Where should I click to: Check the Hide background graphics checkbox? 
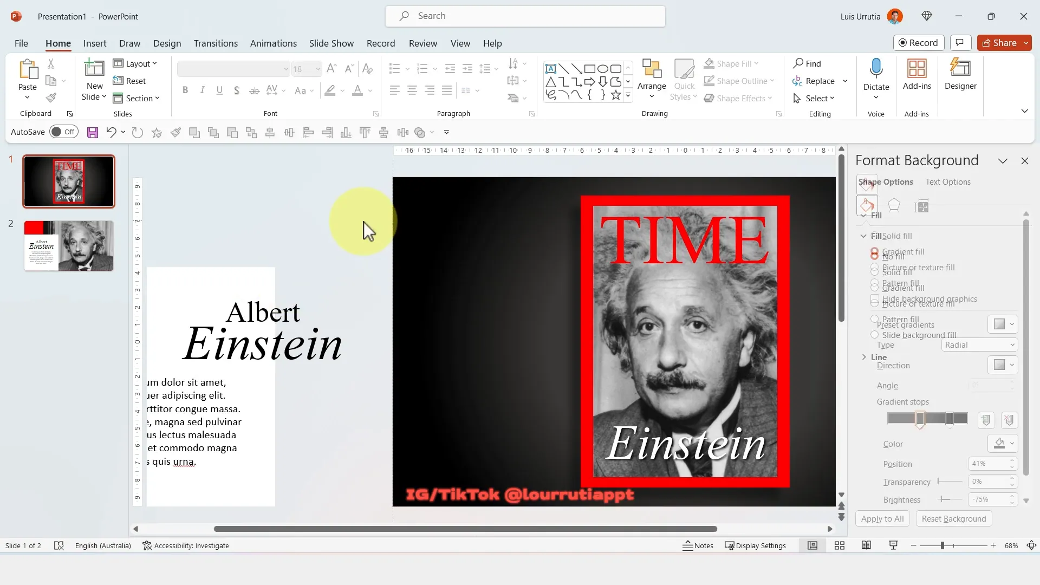(874, 299)
